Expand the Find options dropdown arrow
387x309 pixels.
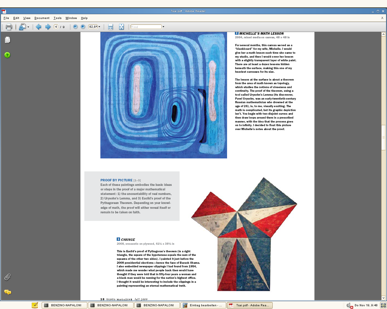coord(164,27)
